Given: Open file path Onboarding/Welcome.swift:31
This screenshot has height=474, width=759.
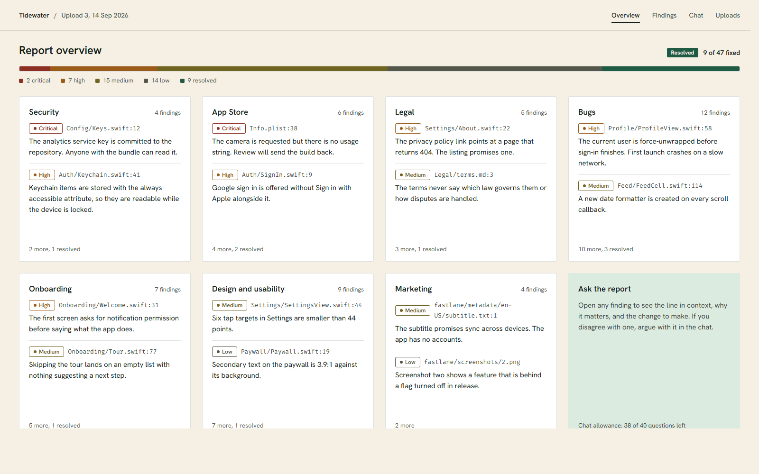Looking at the screenshot, I should pyautogui.click(x=109, y=305).
